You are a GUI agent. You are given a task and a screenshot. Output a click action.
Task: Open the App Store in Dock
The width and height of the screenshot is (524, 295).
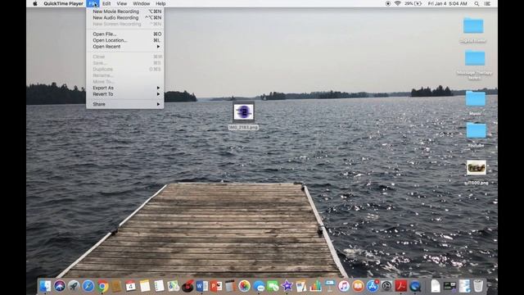pyautogui.click(x=373, y=286)
